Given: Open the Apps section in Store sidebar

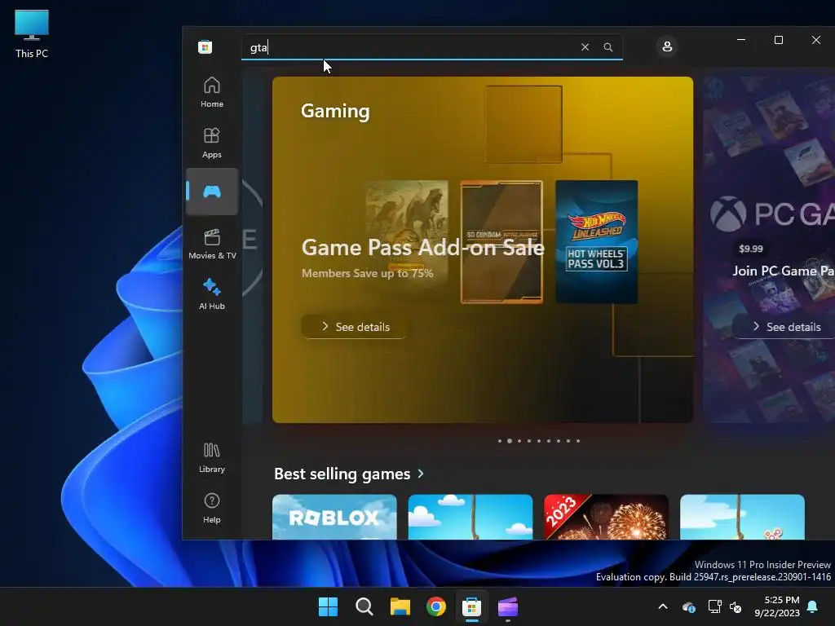Looking at the screenshot, I should click(211, 143).
